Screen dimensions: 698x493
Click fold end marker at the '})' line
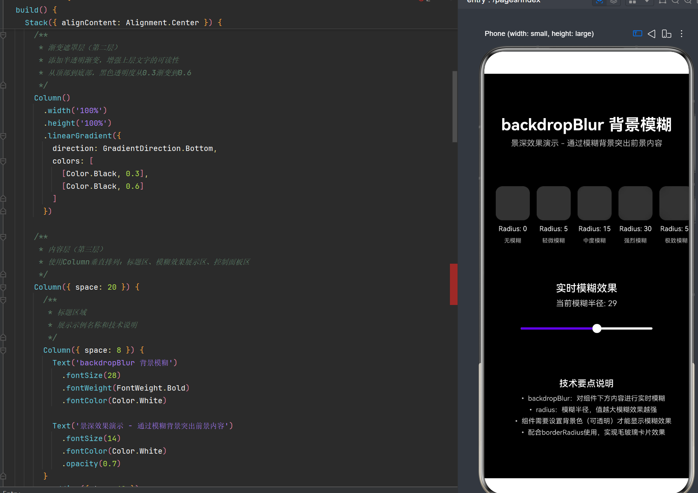[x=3, y=211]
